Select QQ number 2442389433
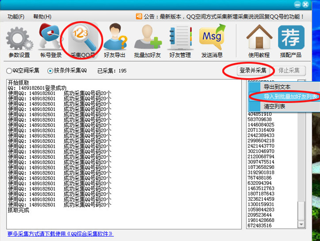 point(261,135)
